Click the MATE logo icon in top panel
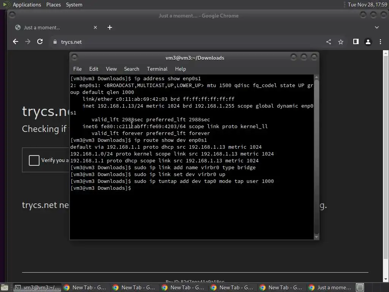The width and height of the screenshot is (389, 292). pos(6,5)
